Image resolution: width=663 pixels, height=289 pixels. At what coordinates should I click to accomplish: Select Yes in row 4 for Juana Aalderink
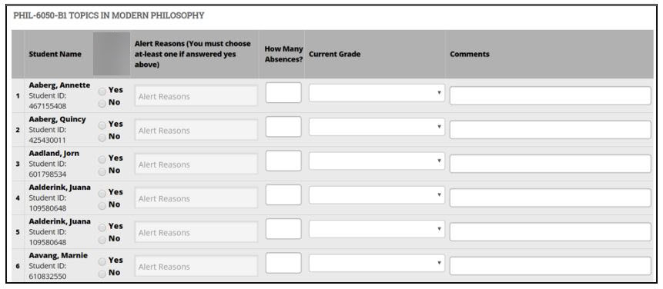(102, 193)
